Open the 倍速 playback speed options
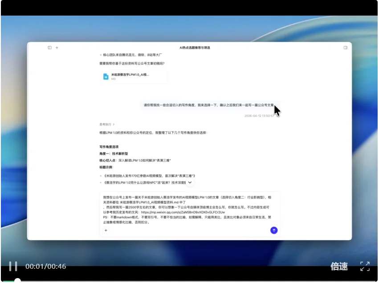Image resolution: width=379 pixels, height=283 pixels. 340,266
